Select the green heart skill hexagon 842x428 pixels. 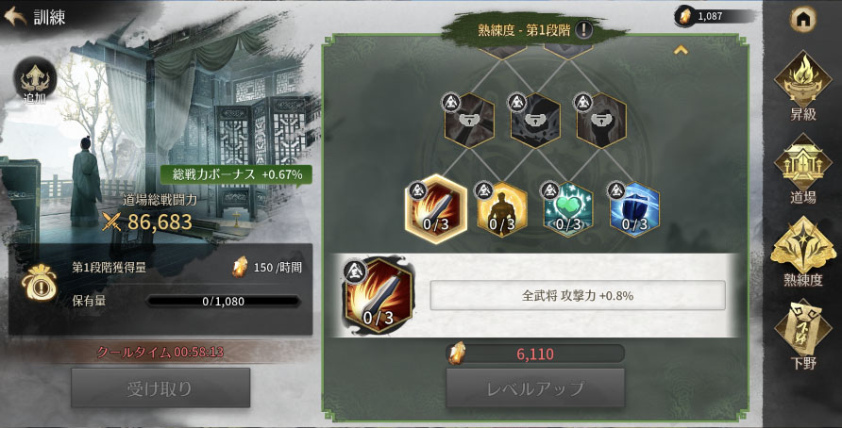tap(568, 209)
